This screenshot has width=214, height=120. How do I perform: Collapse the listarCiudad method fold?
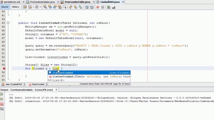coord(8,23)
